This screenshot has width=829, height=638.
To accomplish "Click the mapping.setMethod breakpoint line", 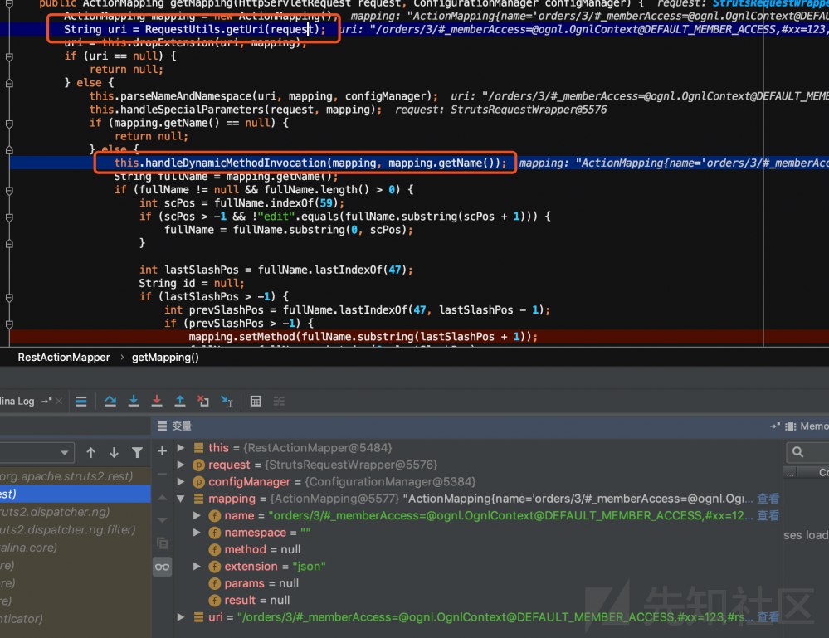I will (363, 337).
